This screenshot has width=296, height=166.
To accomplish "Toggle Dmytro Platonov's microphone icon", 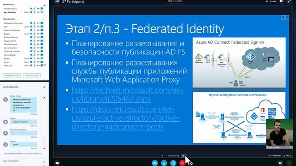I will (35, 37).
